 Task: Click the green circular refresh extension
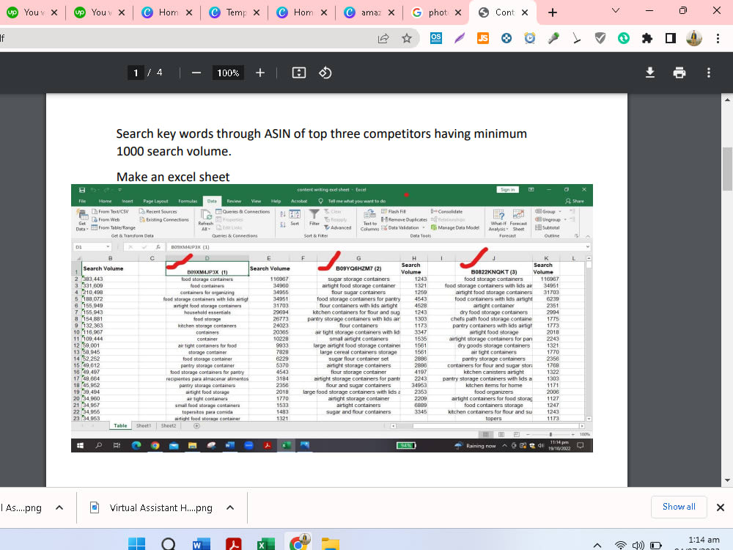point(624,38)
